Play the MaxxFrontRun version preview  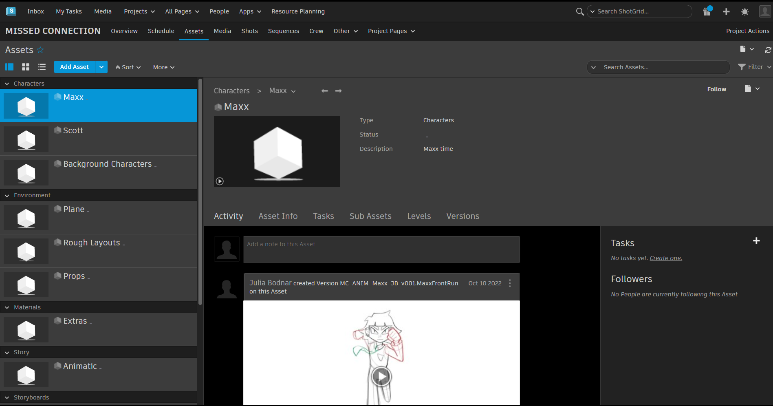point(381,377)
